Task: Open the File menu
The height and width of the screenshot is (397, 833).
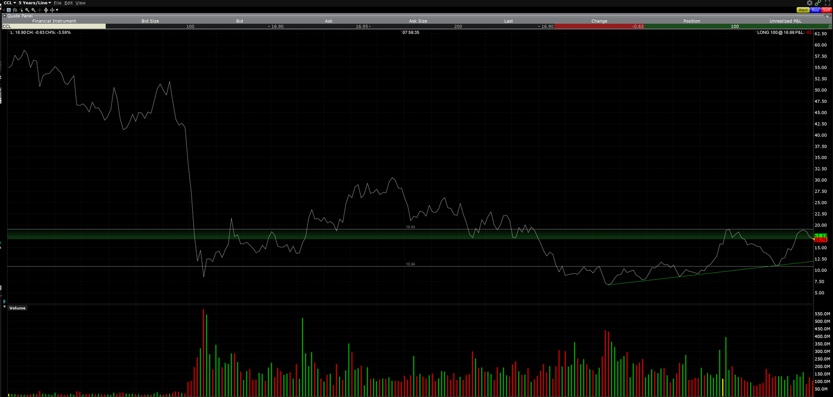Action: (57, 3)
